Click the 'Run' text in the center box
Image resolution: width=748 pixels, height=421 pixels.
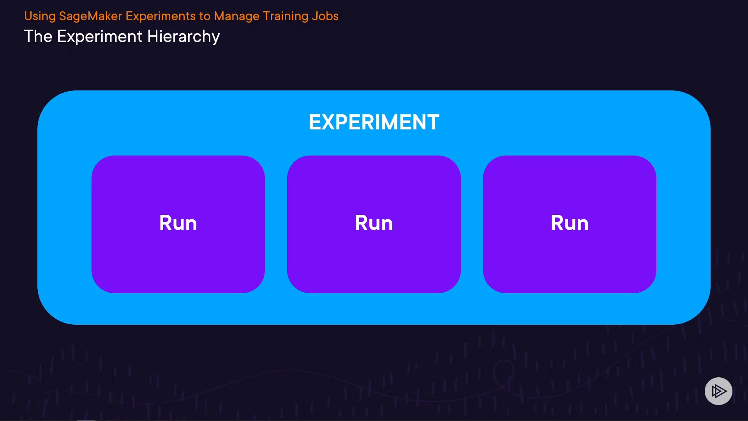coord(374,223)
